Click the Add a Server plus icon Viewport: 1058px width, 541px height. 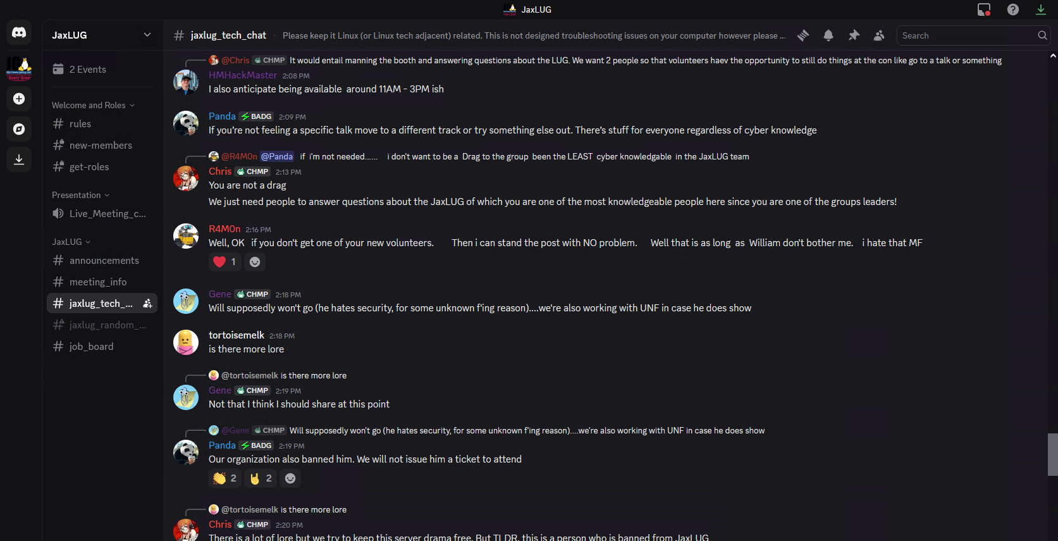point(18,99)
